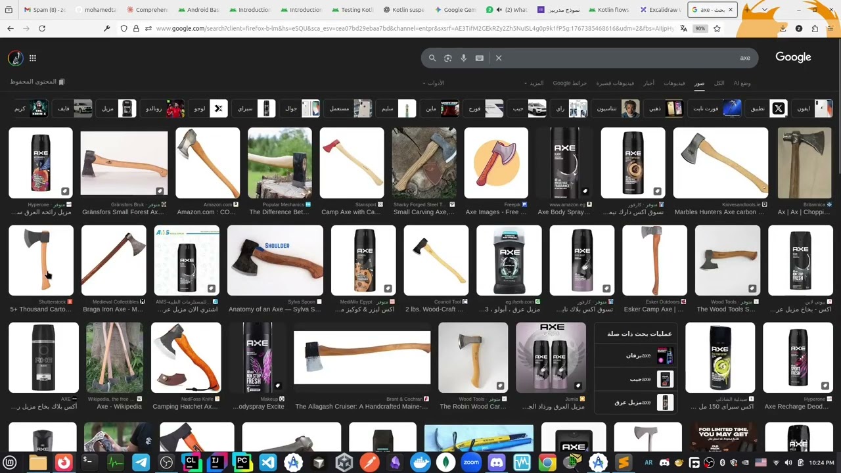Select the خرائط Google maps tab
The image size is (841, 473).
pyautogui.click(x=570, y=83)
